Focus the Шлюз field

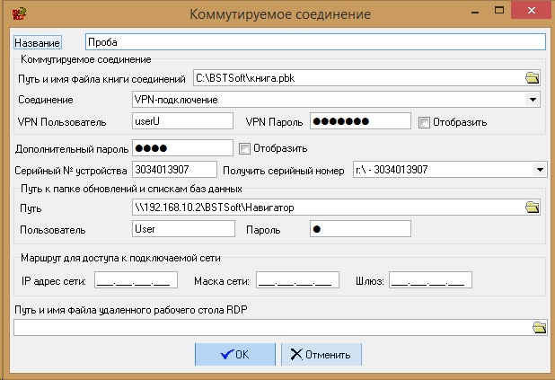(x=430, y=280)
